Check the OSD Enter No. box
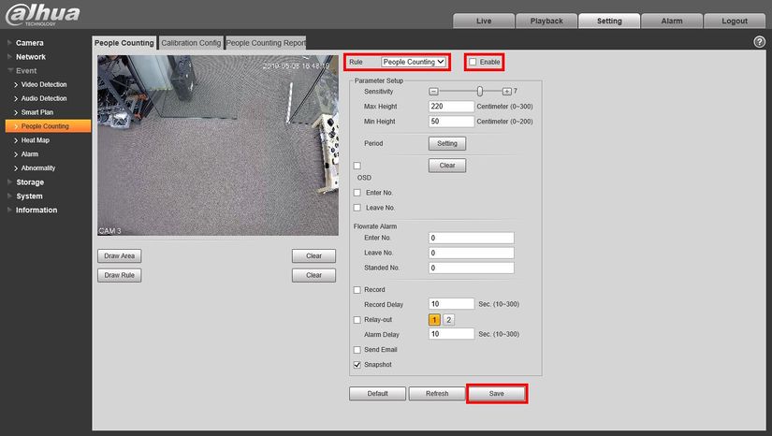The image size is (772, 436). tap(357, 193)
